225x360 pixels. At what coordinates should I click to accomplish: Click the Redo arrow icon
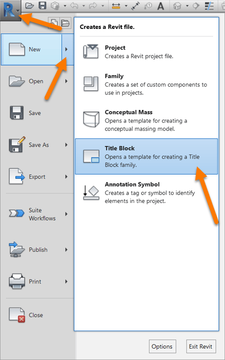click(x=93, y=5)
